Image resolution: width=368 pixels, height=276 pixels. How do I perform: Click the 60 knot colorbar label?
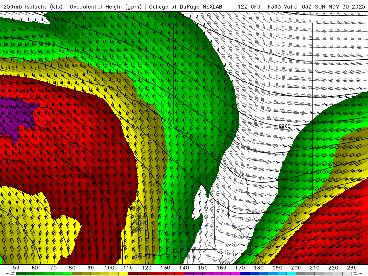(x=35, y=268)
